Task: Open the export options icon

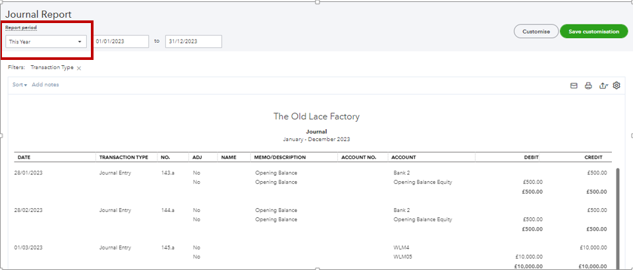Action: click(603, 86)
